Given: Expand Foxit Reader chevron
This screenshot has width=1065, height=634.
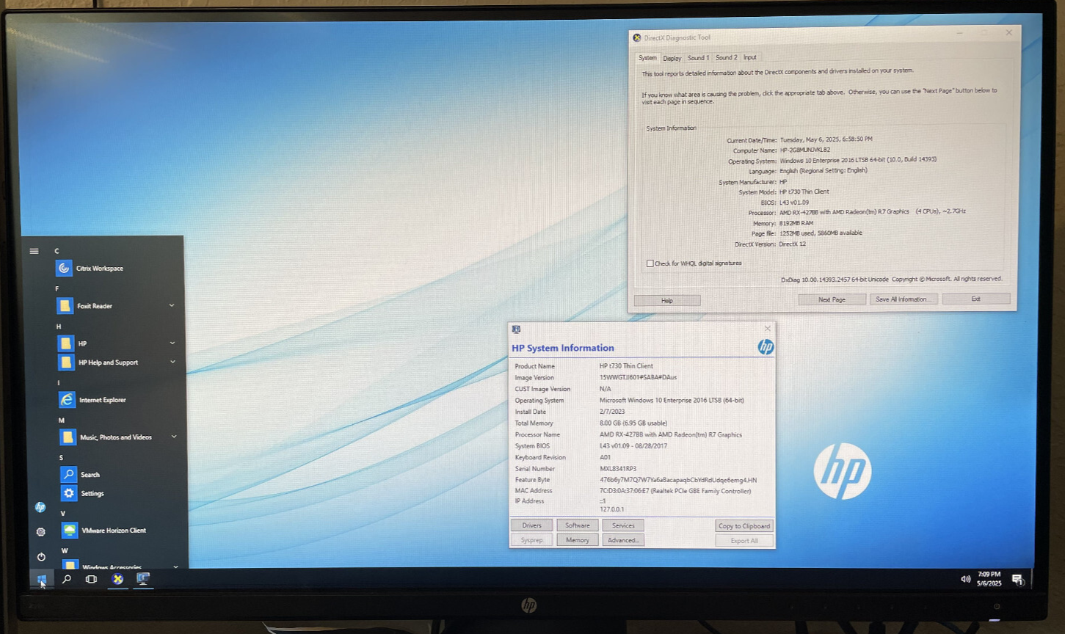Looking at the screenshot, I should [172, 305].
